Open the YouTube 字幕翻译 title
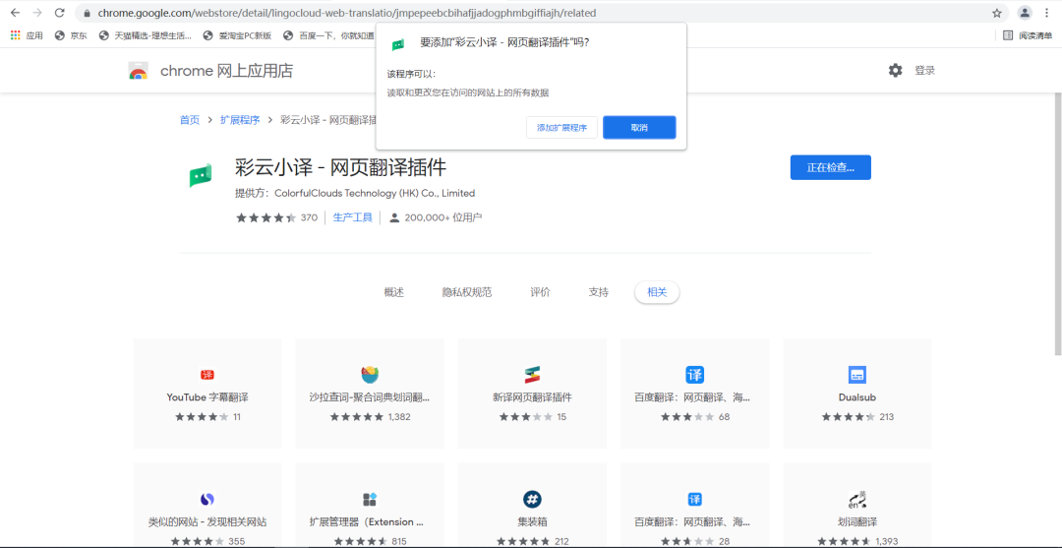 207,396
